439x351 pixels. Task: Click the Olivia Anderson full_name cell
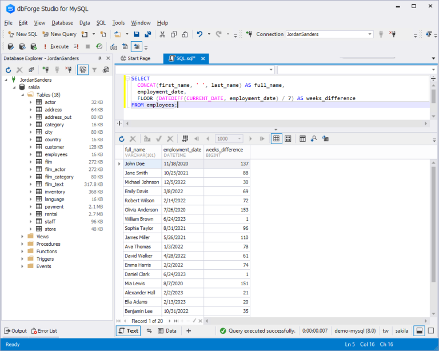pos(142,210)
